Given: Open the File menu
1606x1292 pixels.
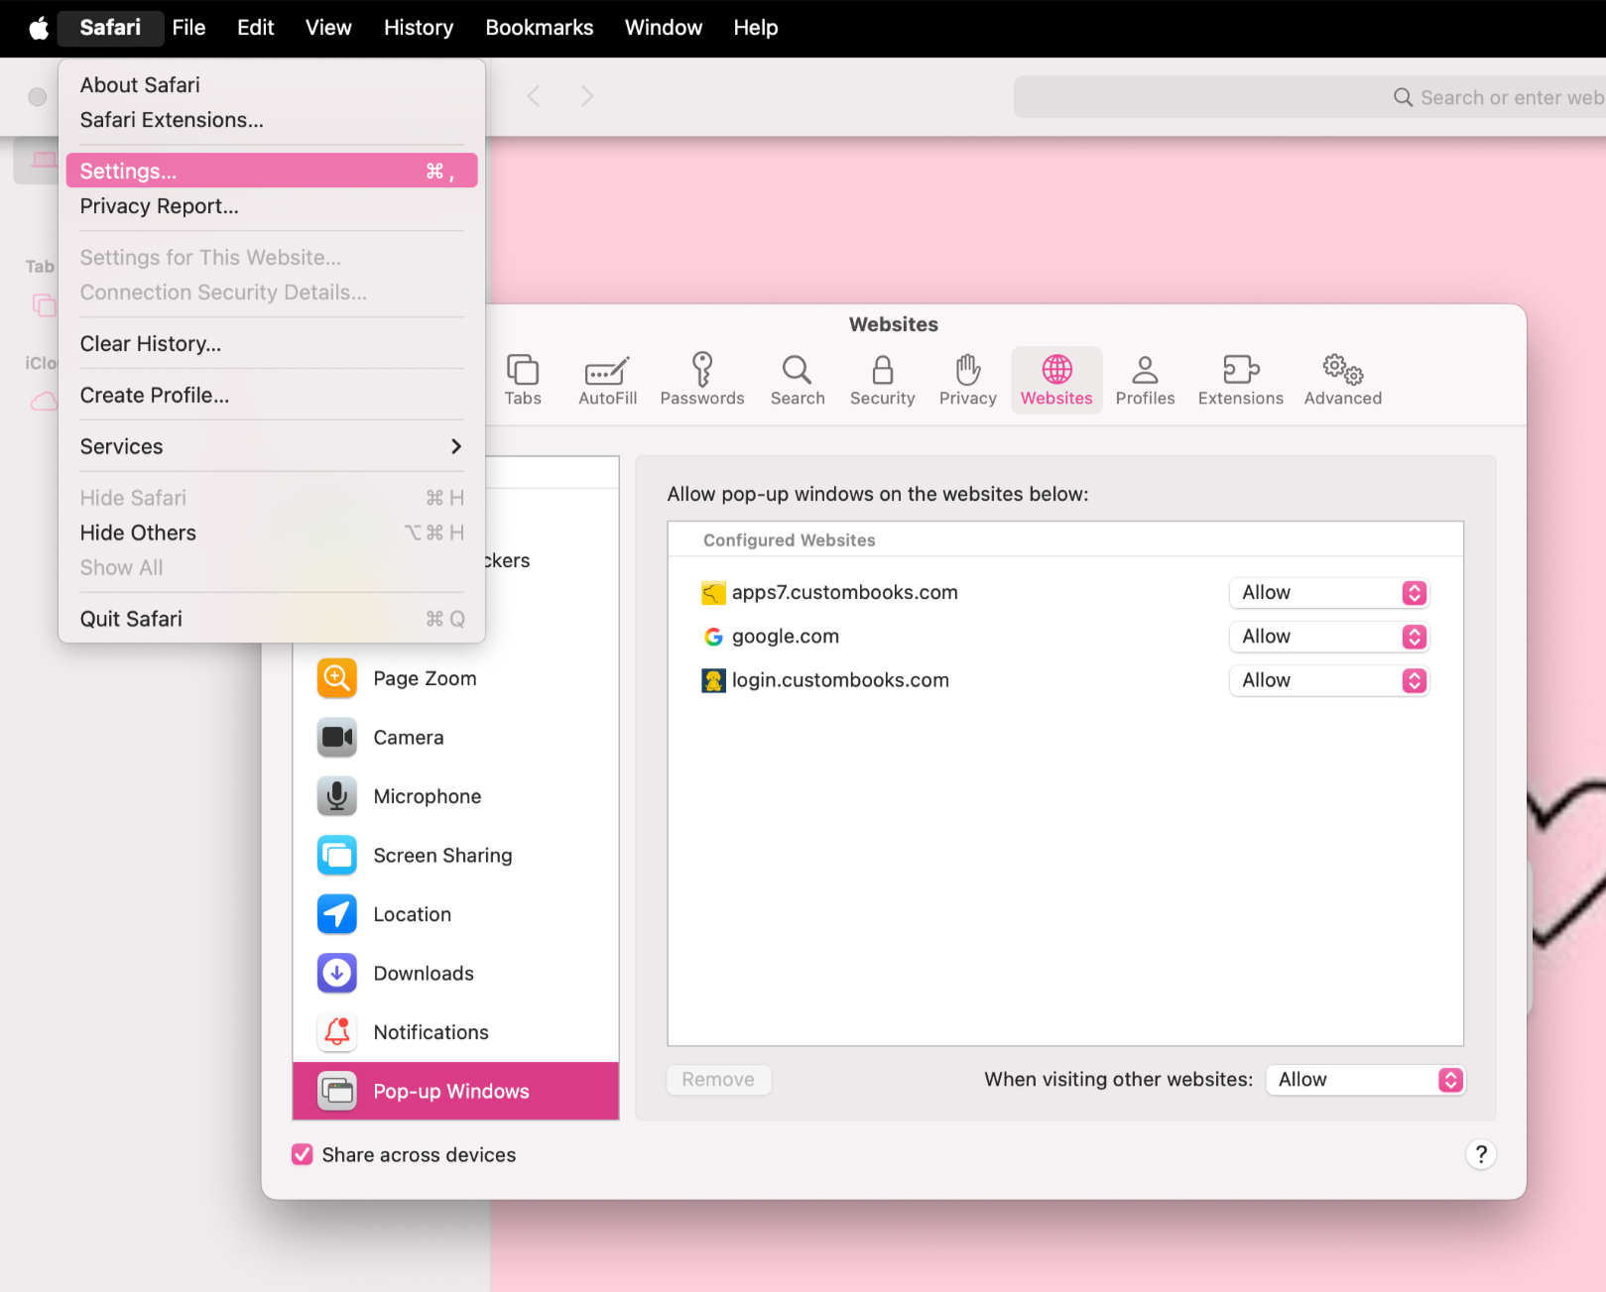Looking at the screenshot, I should tap(188, 28).
